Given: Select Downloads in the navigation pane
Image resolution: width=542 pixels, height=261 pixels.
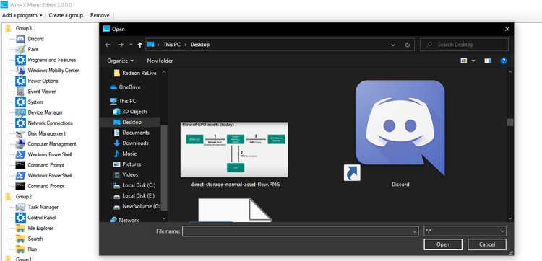Looking at the screenshot, I should point(135,143).
